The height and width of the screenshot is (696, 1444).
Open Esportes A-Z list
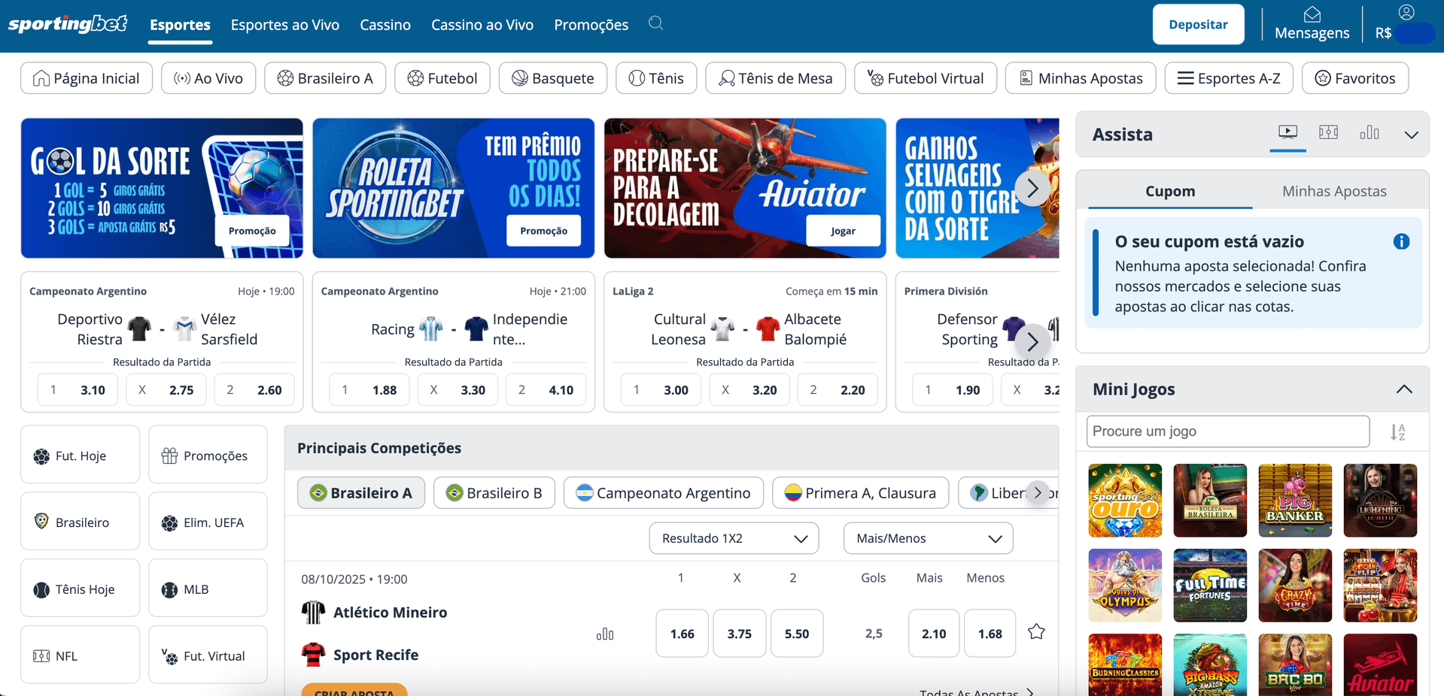pos(1229,78)
